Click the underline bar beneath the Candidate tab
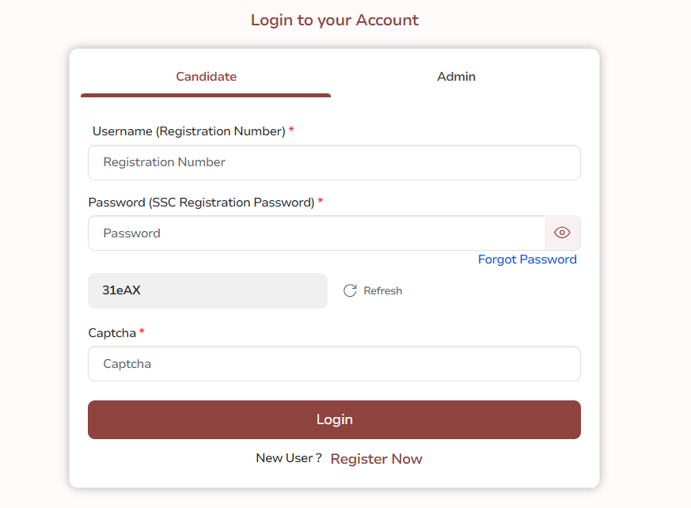The width and height of the screenshot is (691, 508). 206,95
